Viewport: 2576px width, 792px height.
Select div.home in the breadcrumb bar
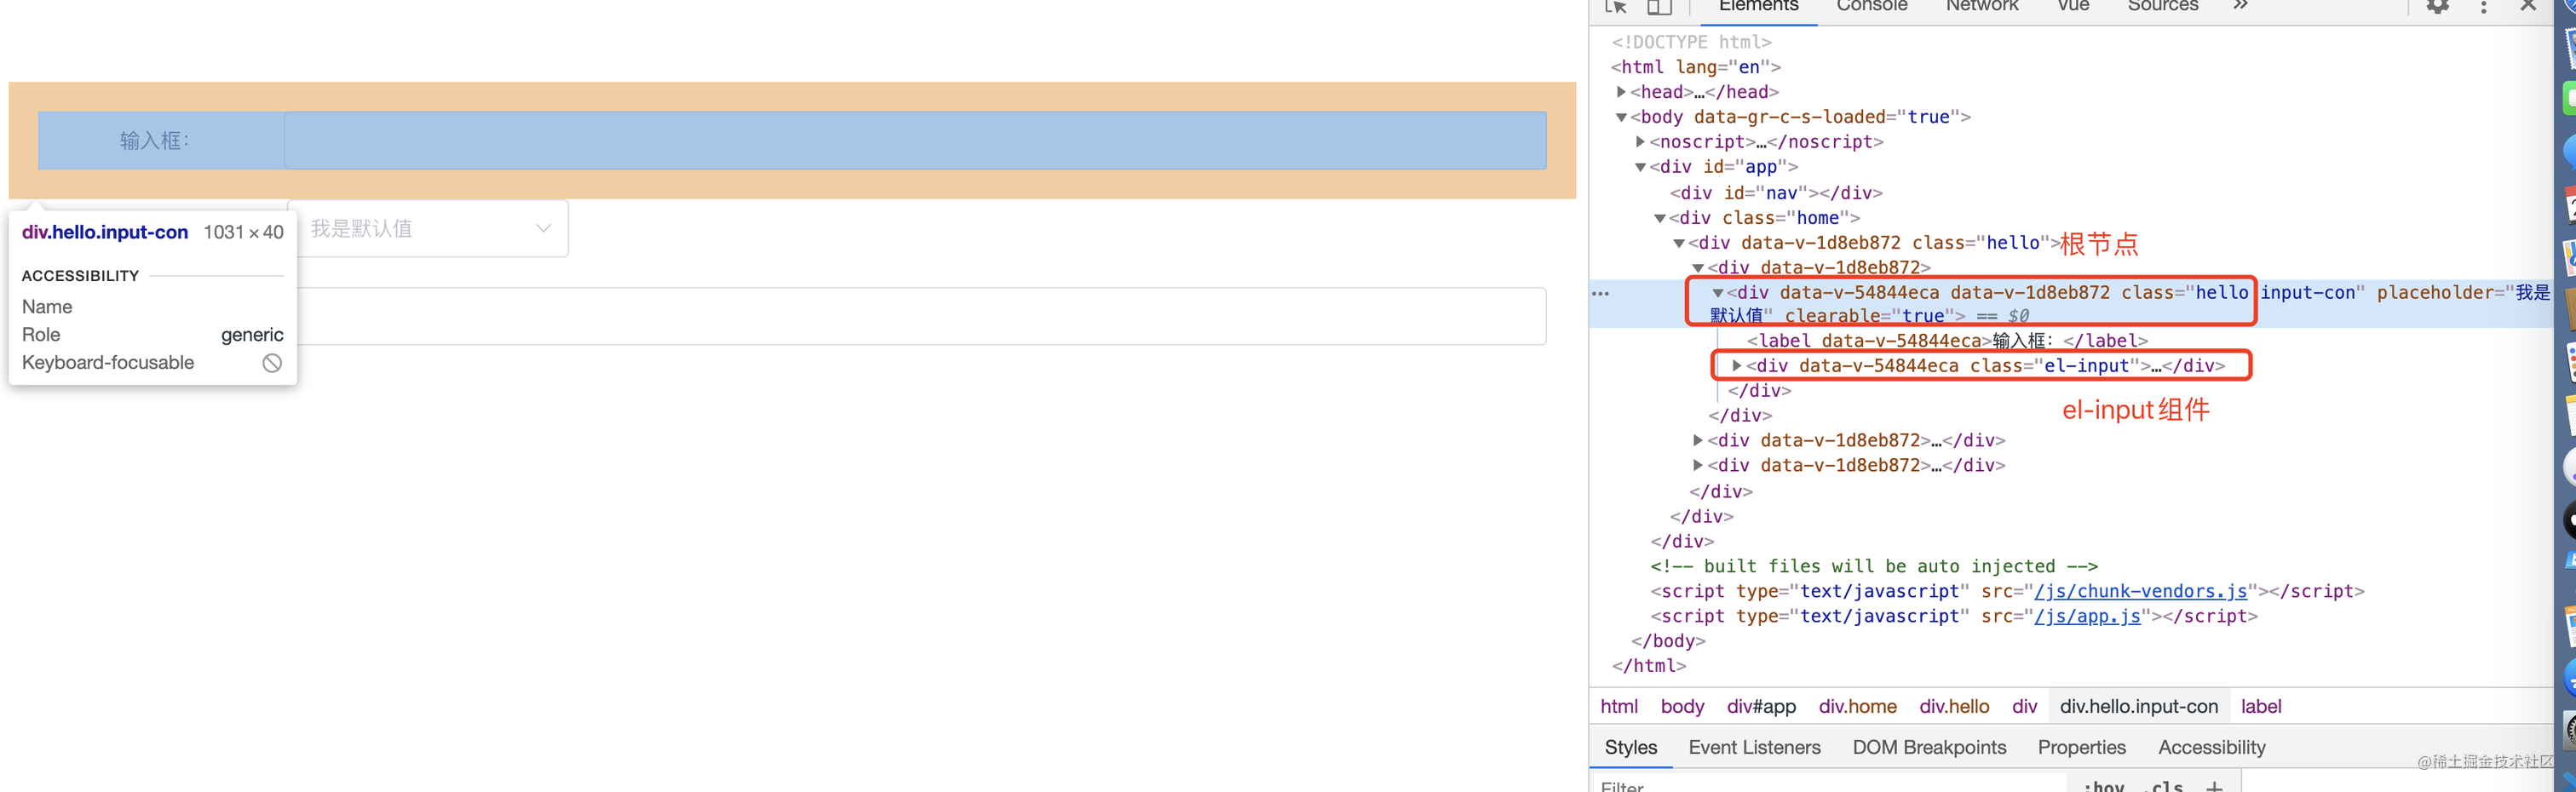coord(1857,706)
